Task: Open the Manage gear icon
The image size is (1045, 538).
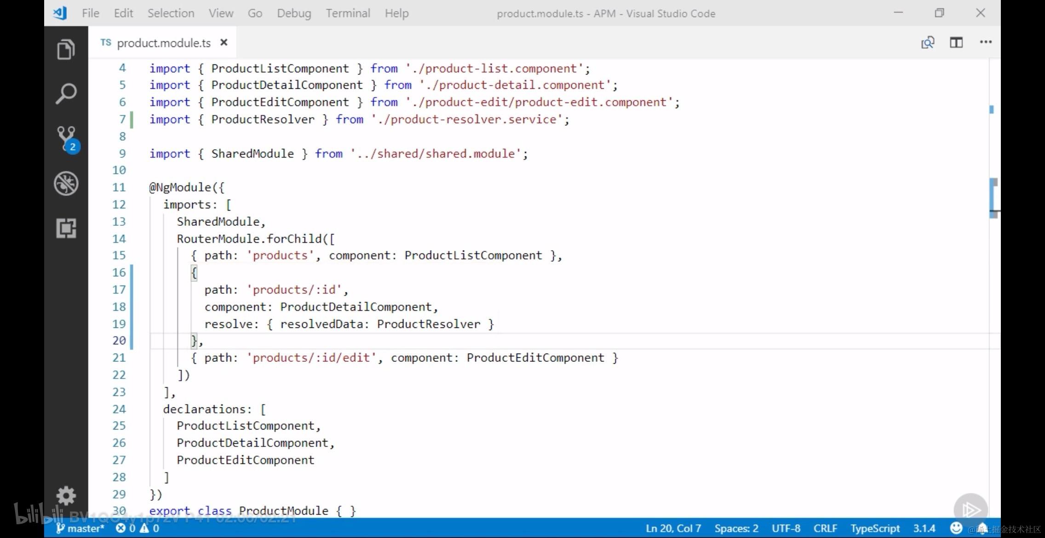Action: click(66, 496)
